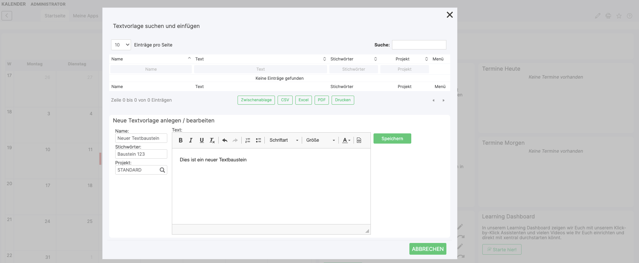The image size is (639, 263).
Task: Remove formatting from selected text
Action: [x=212, y=140]
